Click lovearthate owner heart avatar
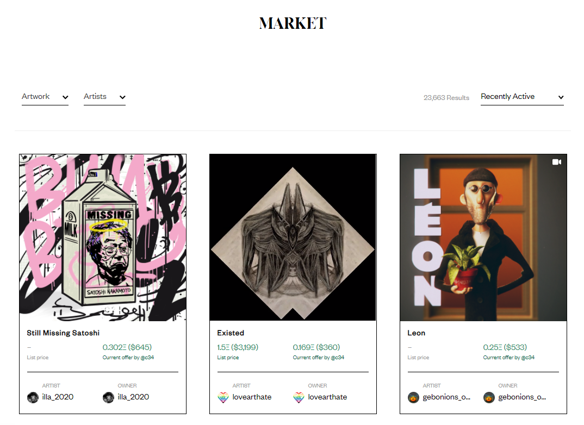 [x=299, y=397]
